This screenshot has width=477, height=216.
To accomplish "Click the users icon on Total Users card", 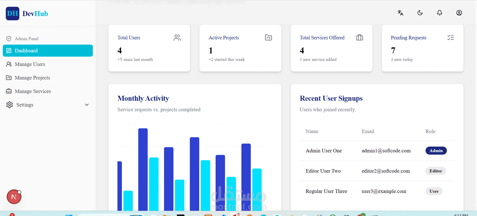I will 177,38.
